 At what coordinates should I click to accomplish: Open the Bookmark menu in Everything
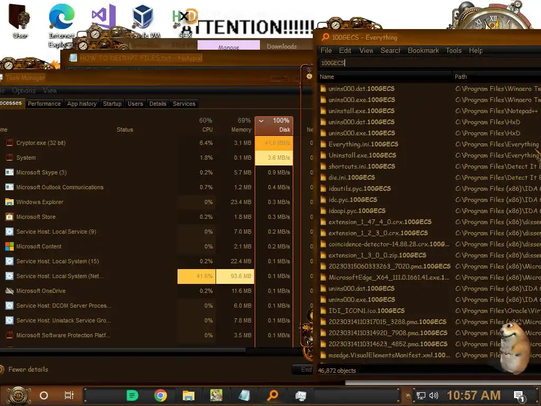423,50
